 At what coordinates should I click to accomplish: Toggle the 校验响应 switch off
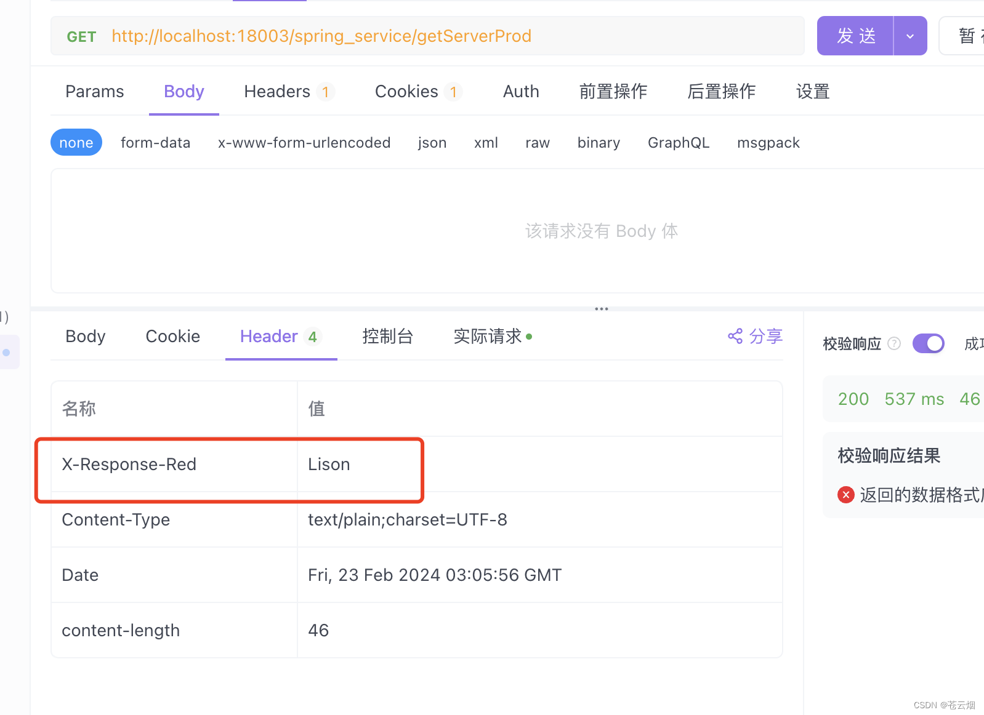pyautogui.click(x=929, y=343)
